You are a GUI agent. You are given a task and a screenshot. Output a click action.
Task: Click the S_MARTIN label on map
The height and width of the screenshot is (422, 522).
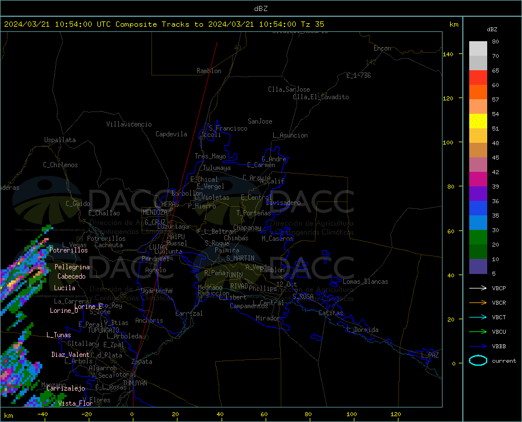click(240, 258)
